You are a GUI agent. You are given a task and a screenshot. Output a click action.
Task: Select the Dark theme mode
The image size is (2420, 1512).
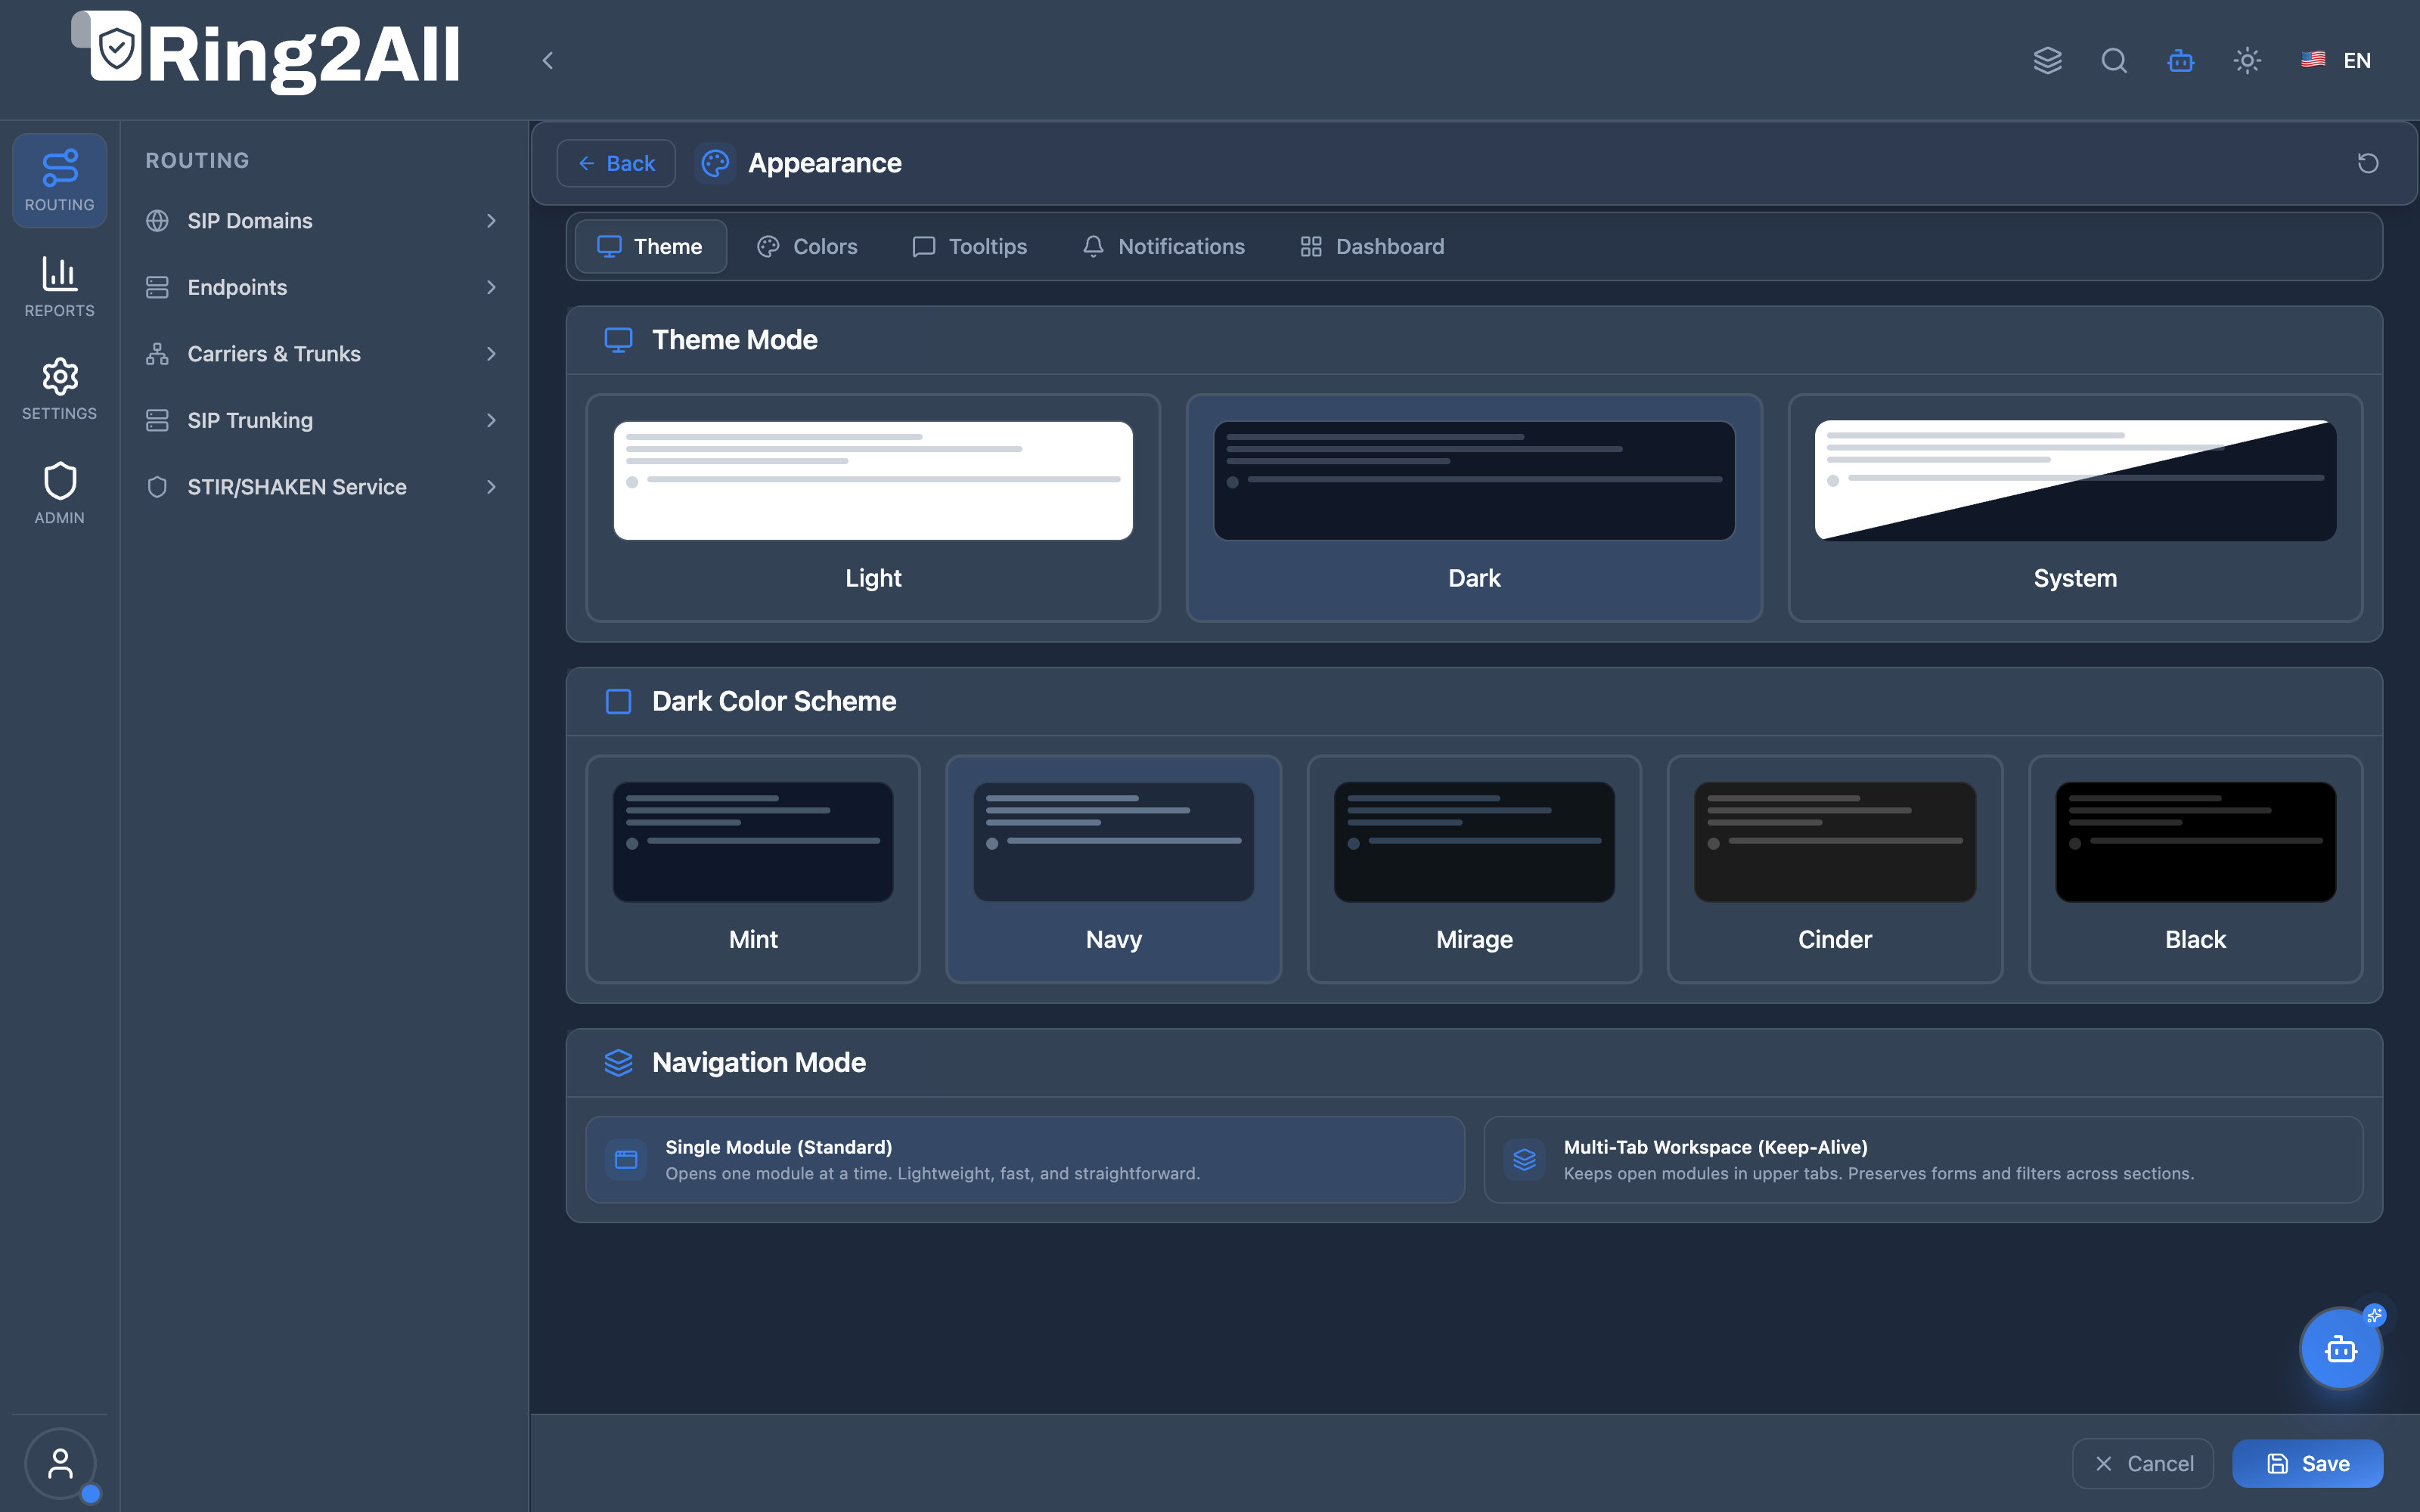point(1474,508)
